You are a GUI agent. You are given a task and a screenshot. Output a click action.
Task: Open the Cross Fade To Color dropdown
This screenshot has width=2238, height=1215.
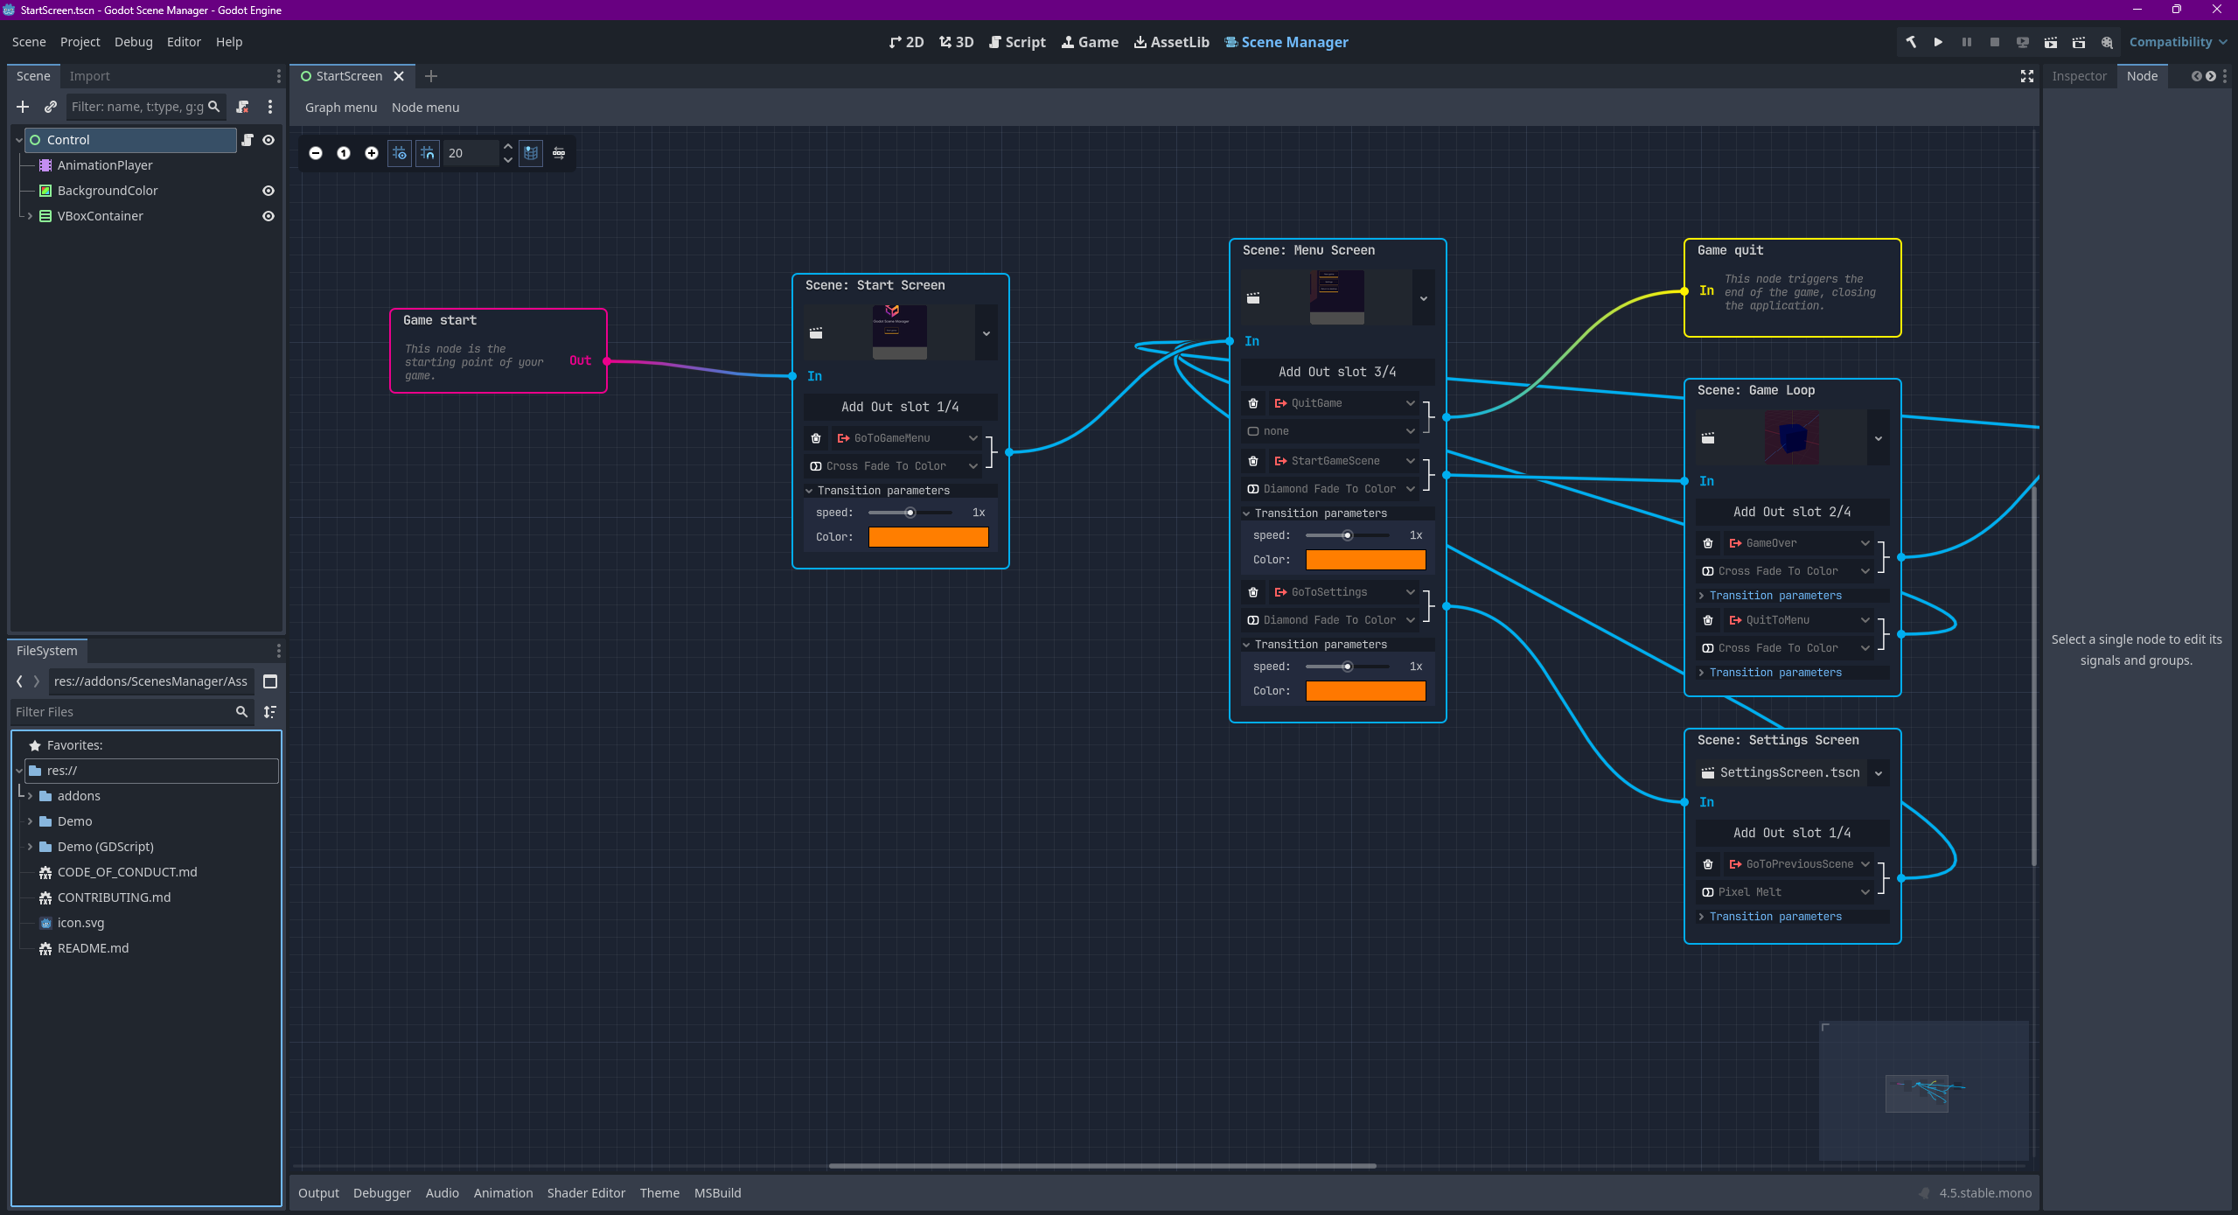tap(901, 466)
